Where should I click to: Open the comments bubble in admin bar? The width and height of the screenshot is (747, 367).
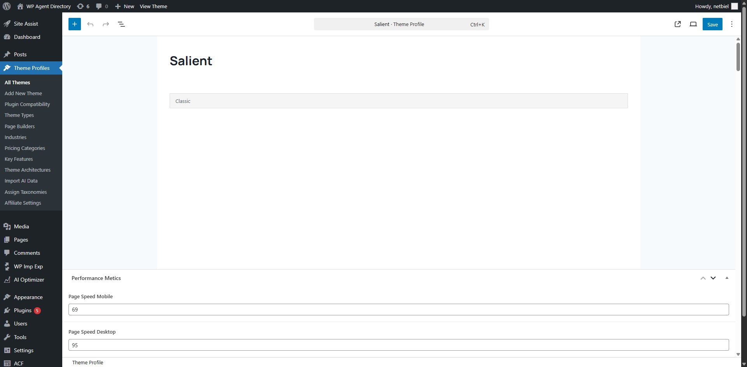click(x=102, y=6)
